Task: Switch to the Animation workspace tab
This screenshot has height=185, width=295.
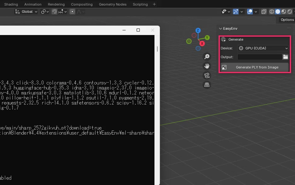Action: 33,4
